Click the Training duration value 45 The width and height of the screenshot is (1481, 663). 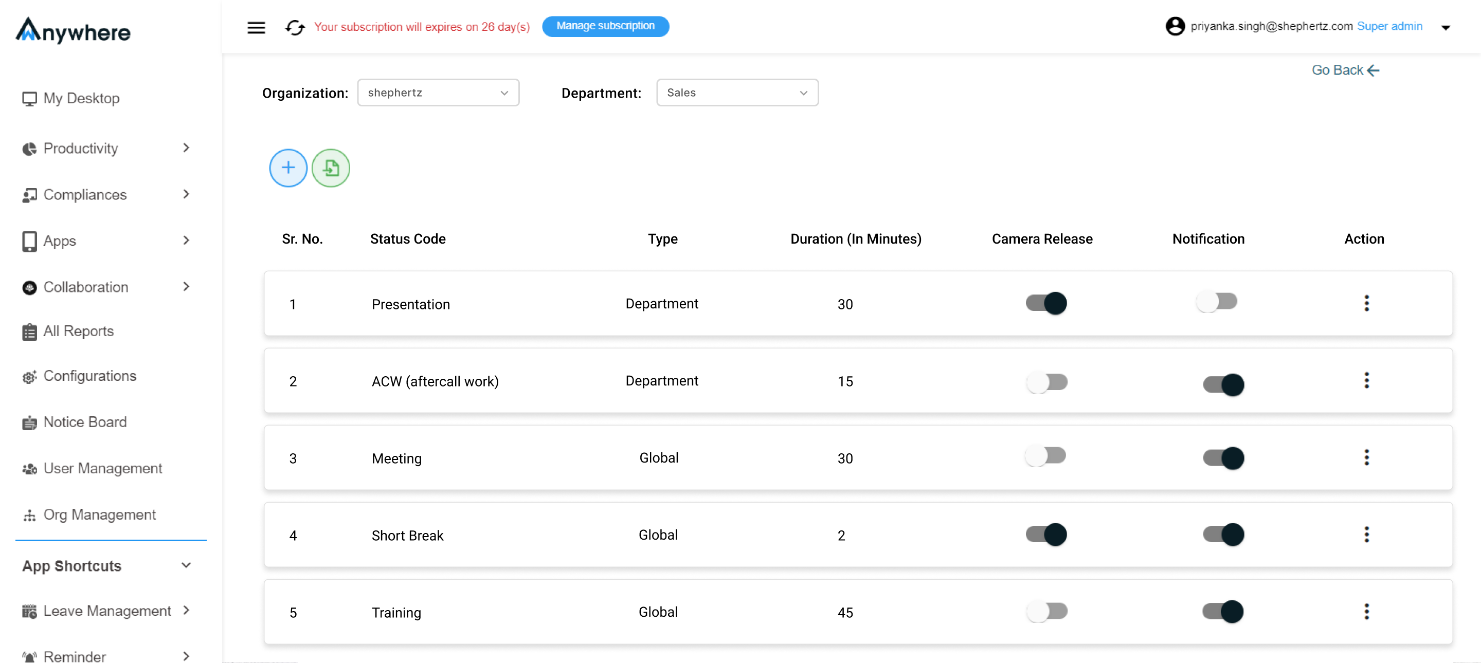(845, 613)
